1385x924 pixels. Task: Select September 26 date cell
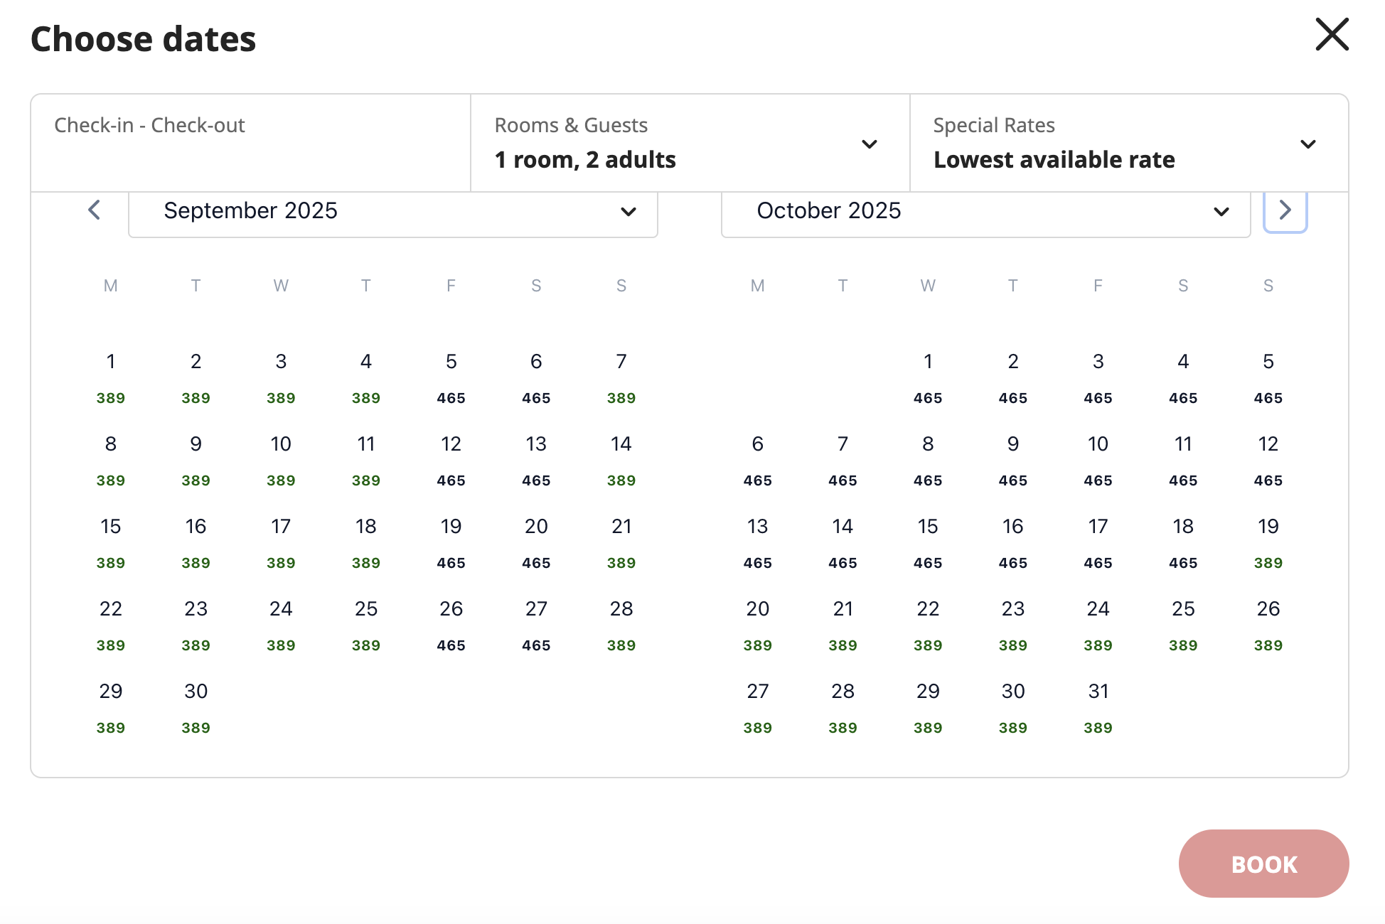pyautogui.click(x=451, y=625)
